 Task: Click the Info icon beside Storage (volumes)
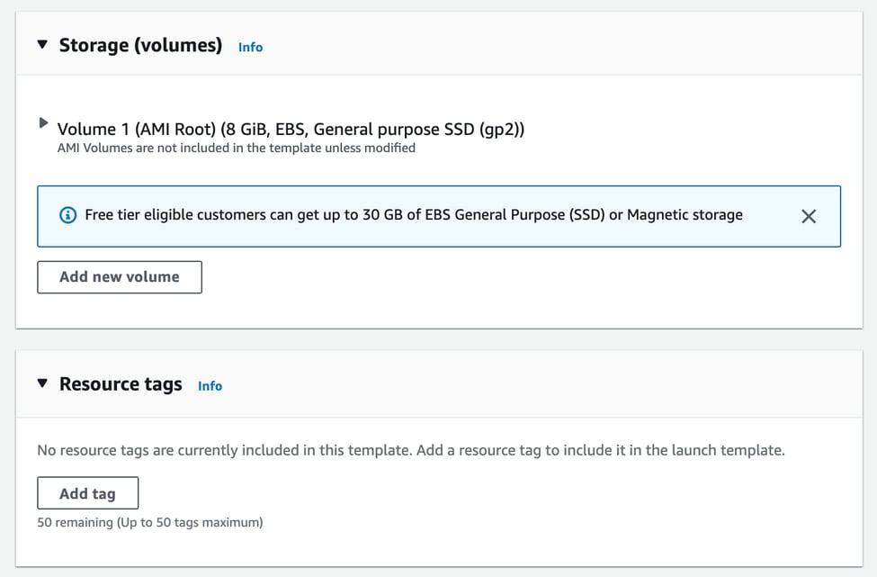coord(250,47)
